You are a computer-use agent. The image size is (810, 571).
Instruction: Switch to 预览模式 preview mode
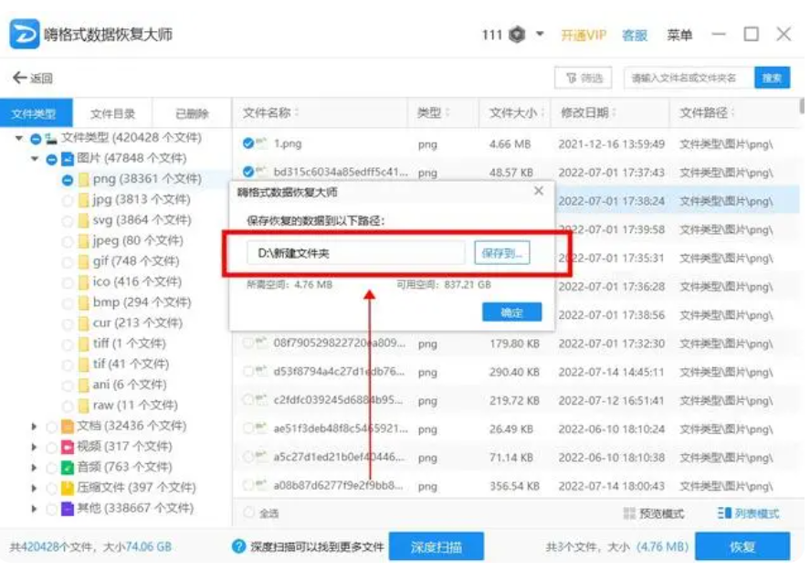tap(654, 513)
